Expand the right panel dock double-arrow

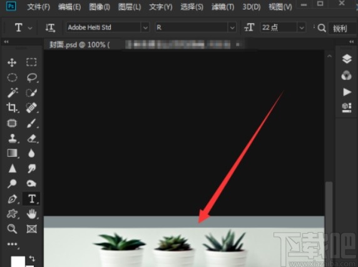tap(351, 42)
